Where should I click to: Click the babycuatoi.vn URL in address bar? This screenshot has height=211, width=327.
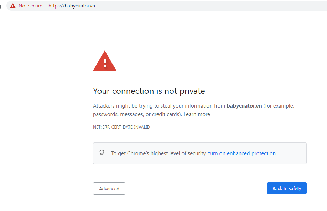pyautogui.click(x=80, y=6)
